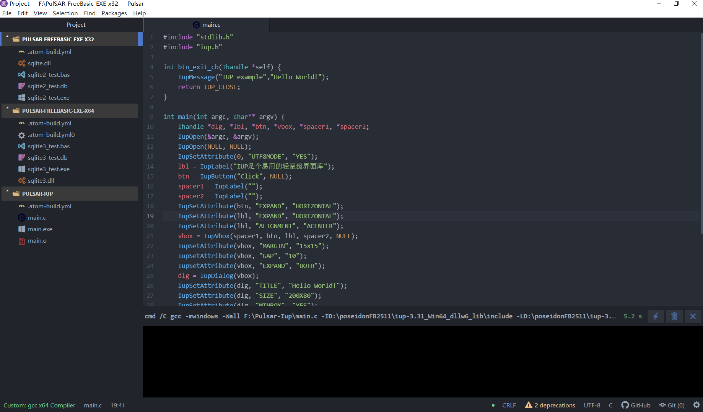Close the build panel with X icon
Image resolution: width=703 pixels, height=412 pixels.
(x=693, y=316)
